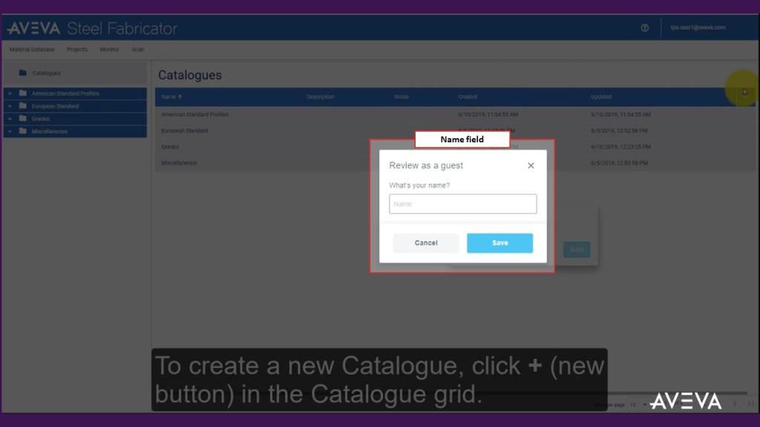Open the Scan menu
Viewport: 760px width, 427px height.
point(137,50)
